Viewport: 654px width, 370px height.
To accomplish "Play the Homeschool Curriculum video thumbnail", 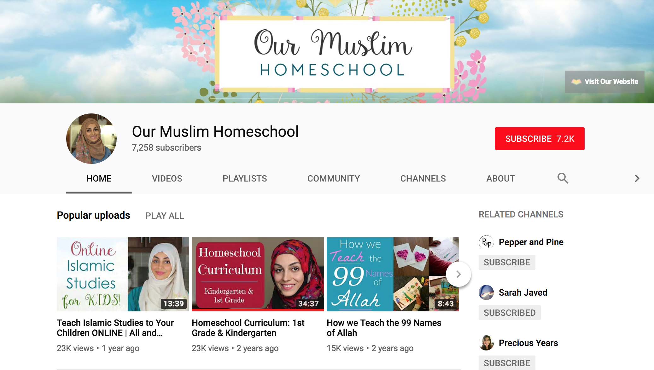I will [258, 274].
